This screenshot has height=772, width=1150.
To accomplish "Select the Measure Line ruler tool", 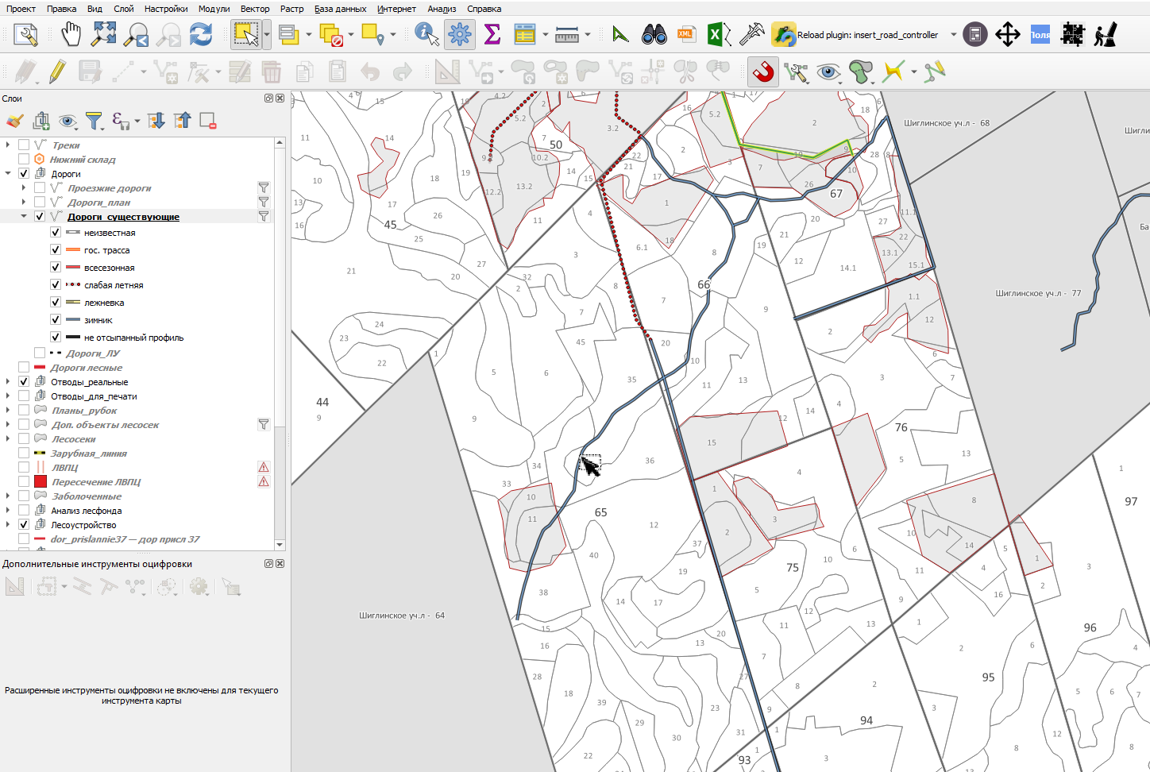I will (567, 34).
